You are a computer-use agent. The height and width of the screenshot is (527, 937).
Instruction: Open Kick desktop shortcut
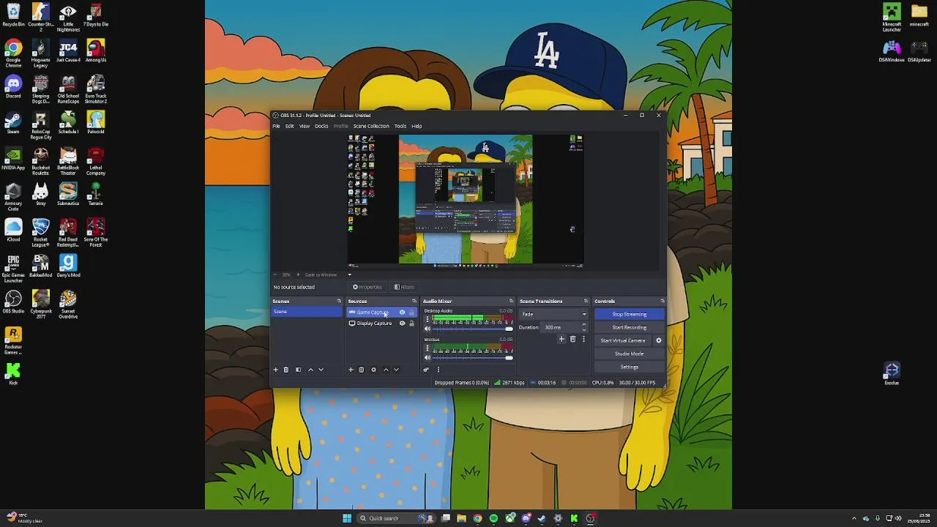tap(13, 373)
